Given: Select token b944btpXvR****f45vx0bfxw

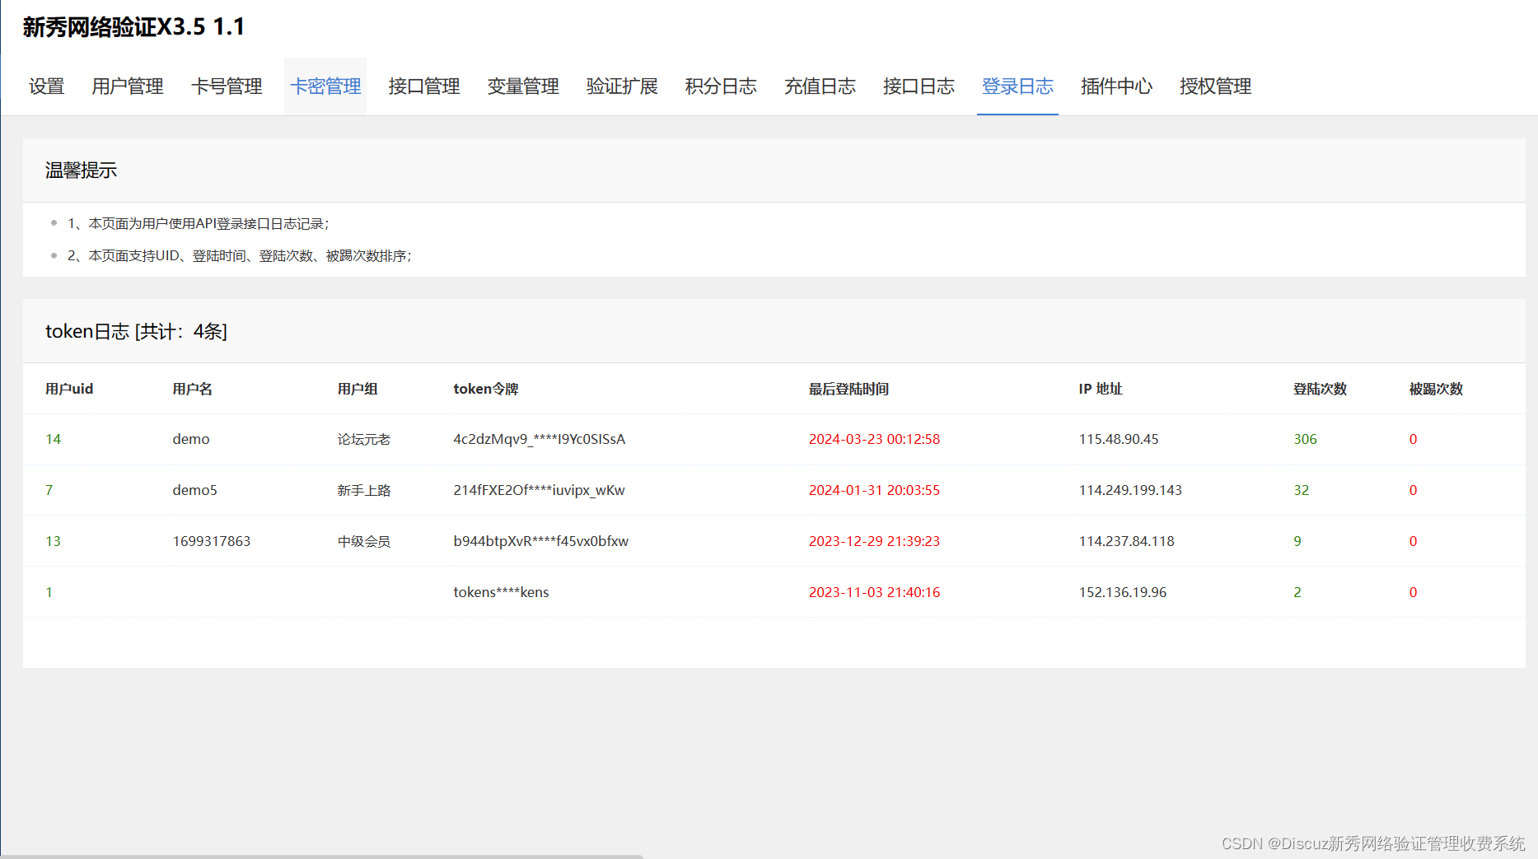Looking at the screenshot, I should click(541, 541).
